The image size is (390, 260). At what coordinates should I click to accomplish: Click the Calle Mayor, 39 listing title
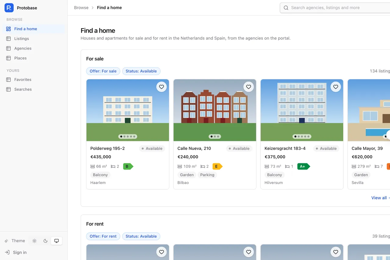(367, 148)
